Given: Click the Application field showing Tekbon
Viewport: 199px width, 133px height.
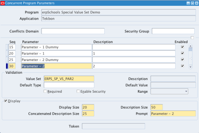Looking at the screenshot, I should click(x=119, y=19).
